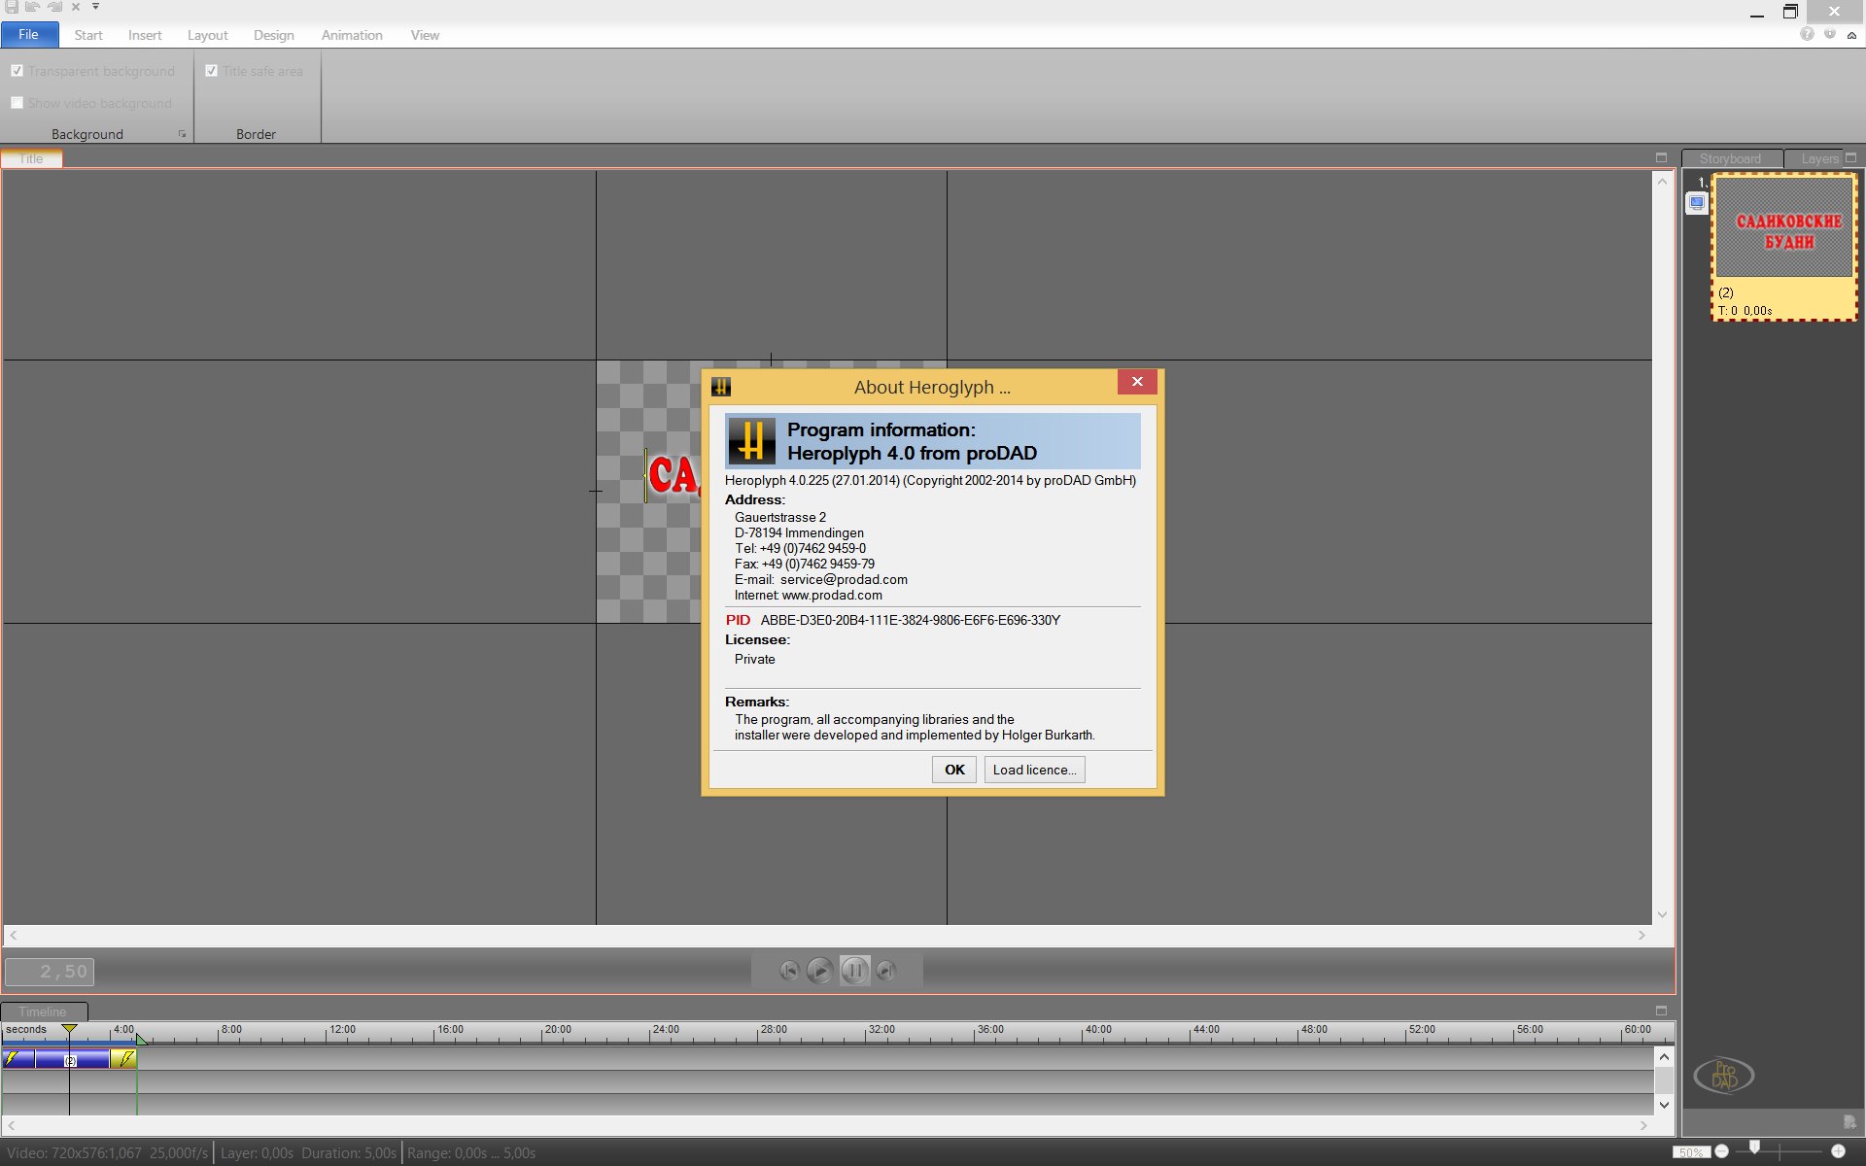Click the preview horizontal scroll left arrow

coord(13,935)
